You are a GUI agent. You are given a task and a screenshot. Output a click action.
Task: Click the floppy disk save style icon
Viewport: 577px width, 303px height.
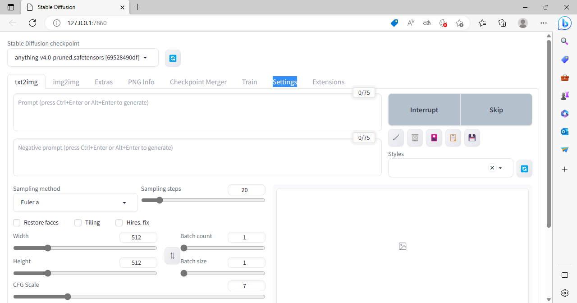(472, 138)
